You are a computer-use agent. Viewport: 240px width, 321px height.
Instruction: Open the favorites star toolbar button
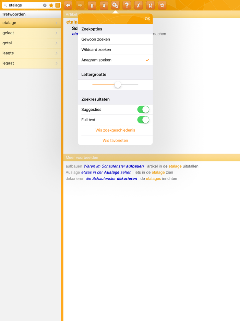[x=162, y=5]
